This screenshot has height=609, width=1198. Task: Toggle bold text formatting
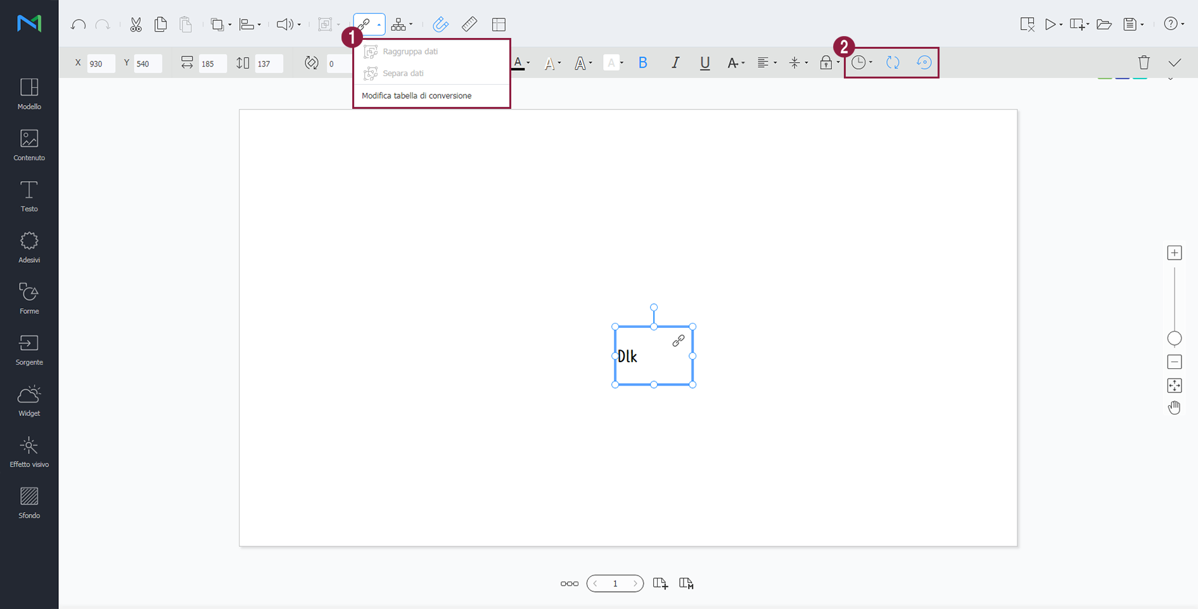[643, 63]
